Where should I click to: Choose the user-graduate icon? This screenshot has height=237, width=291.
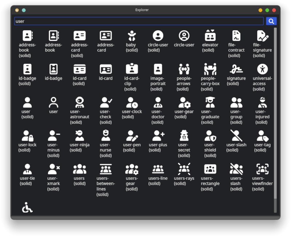point(210,103)
